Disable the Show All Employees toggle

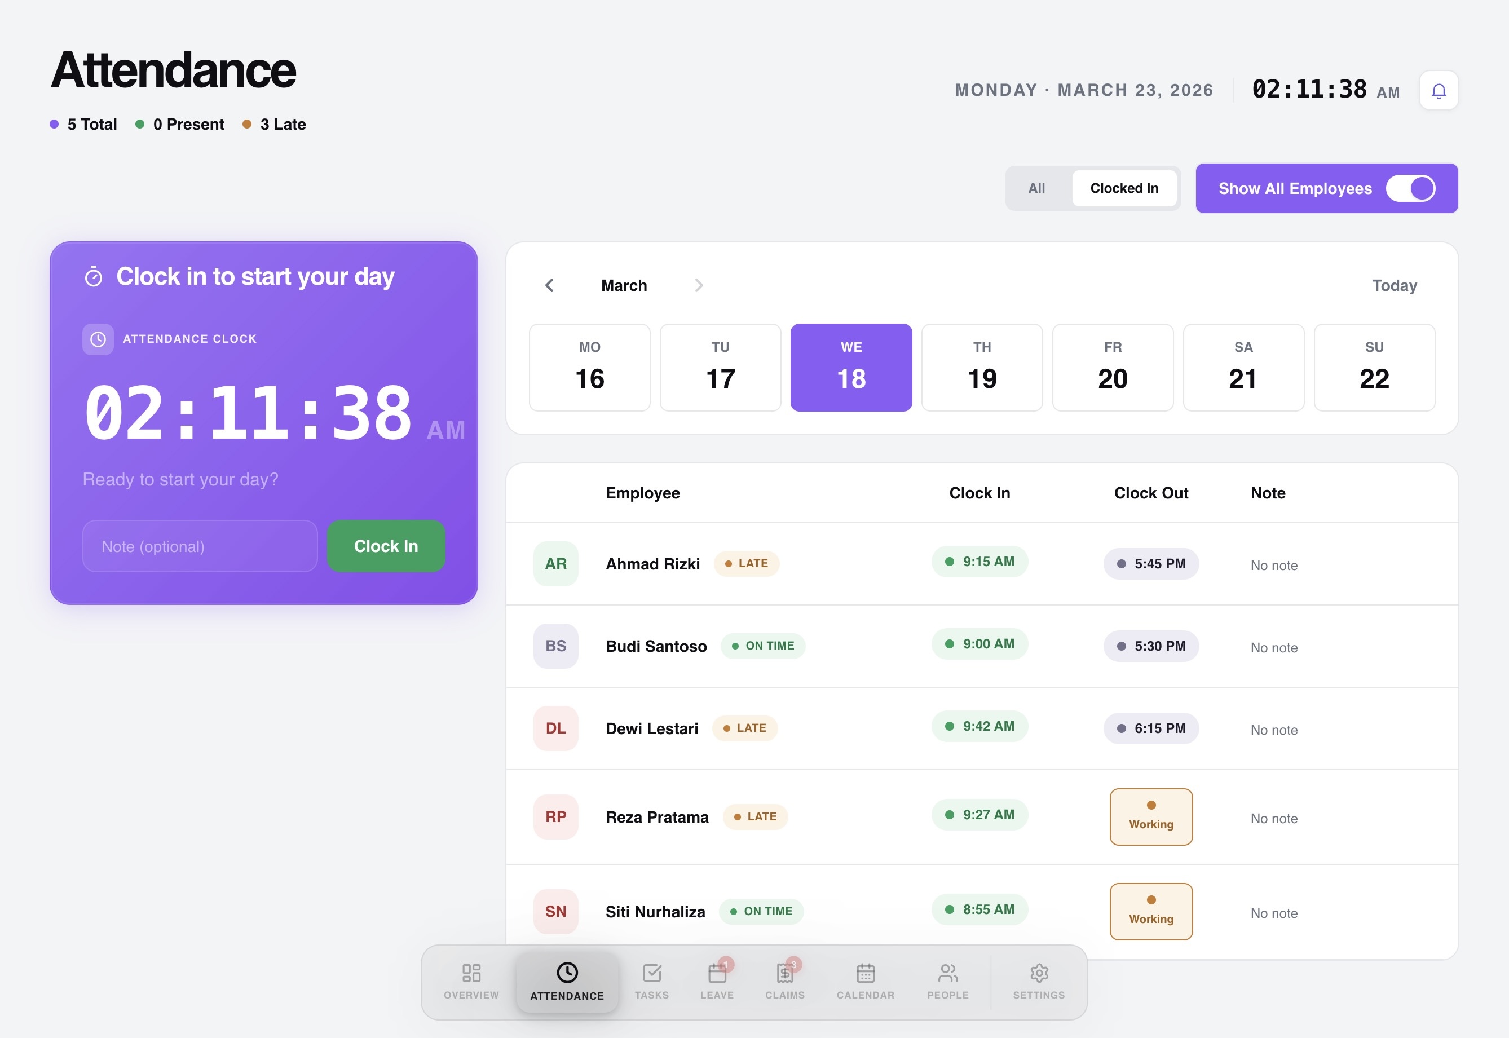tap(1411, 188)
